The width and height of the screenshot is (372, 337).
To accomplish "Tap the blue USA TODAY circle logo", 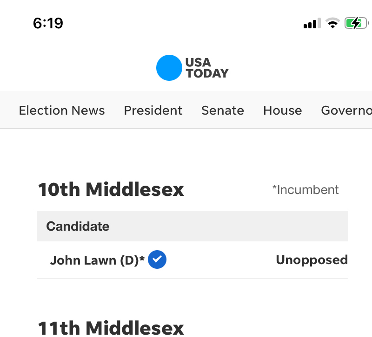I will click(168, 68).
